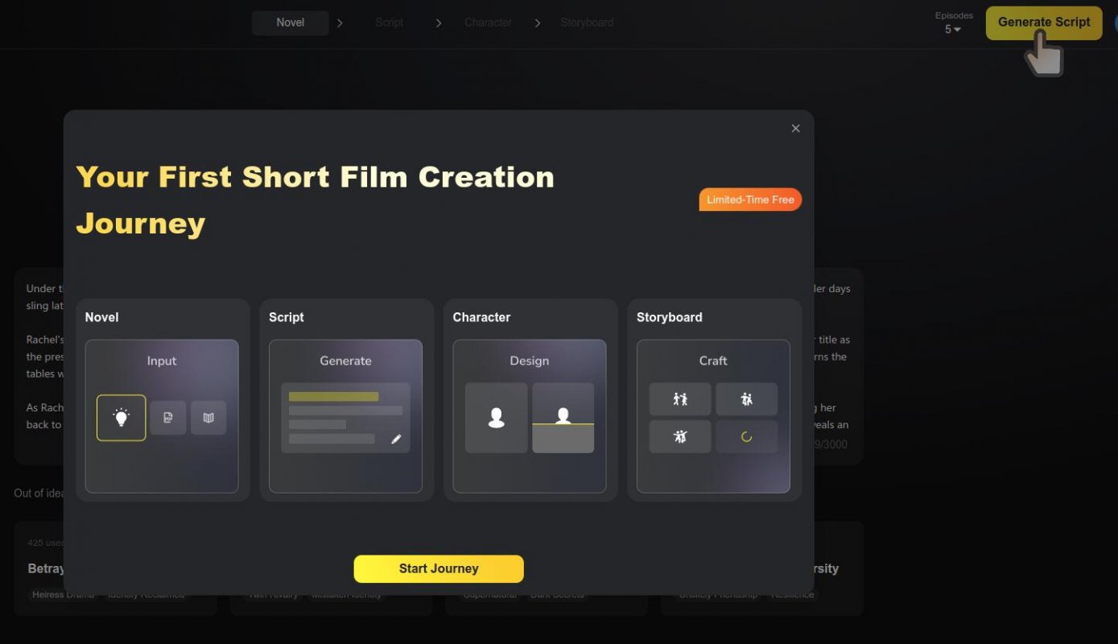Open the Novel Input card

pos(162,416)
